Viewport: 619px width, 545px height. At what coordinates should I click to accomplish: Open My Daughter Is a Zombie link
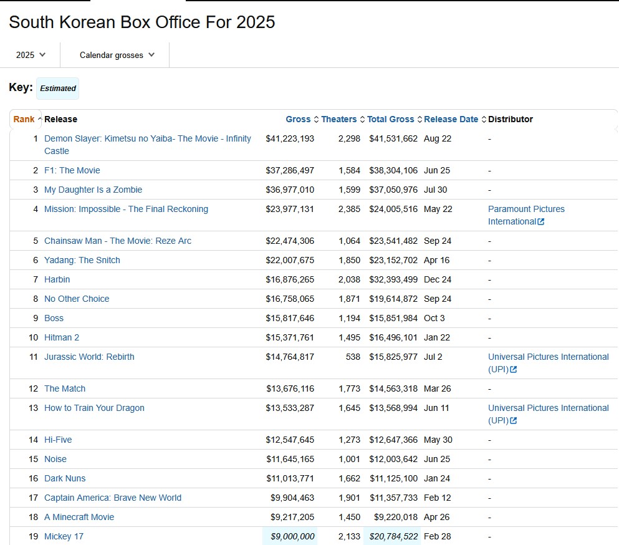(x=93, y=190)
